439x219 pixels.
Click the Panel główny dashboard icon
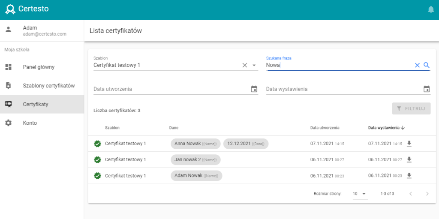(9, 67)
